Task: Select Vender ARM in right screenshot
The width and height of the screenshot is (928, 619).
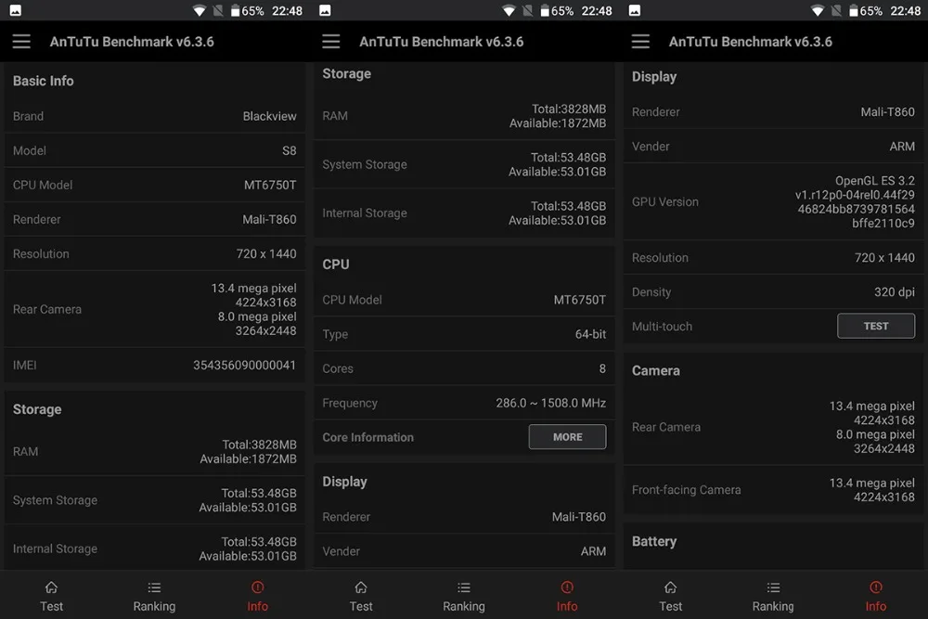Action: click(902, 147)
